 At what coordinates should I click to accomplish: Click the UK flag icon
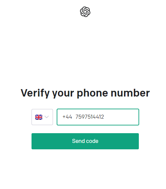39,117
